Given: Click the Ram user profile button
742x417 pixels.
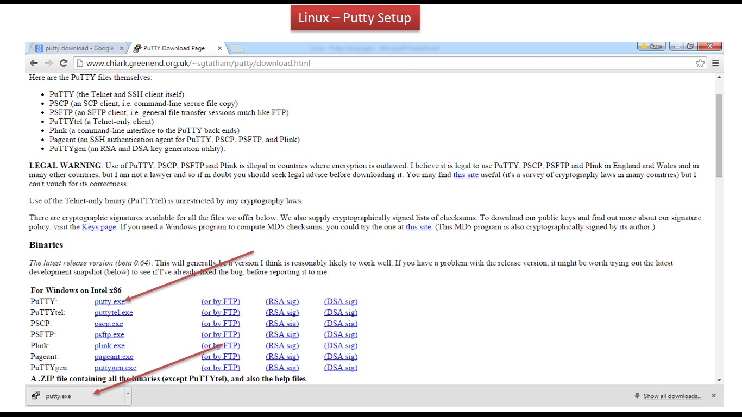Looking at the screenshot, I should (652, 46).
